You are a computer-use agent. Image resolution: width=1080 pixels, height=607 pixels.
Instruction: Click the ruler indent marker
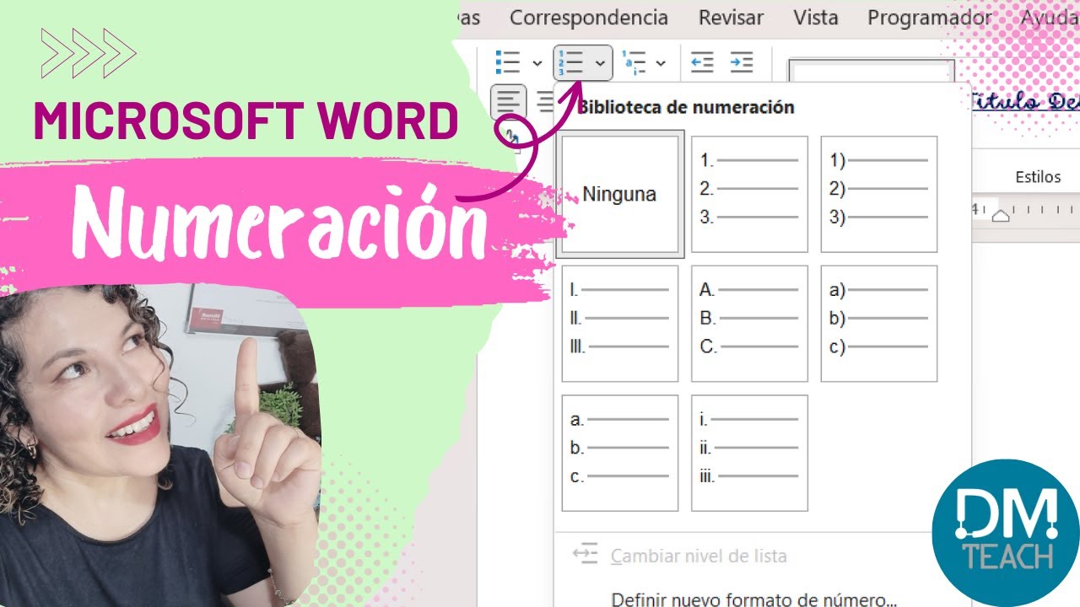click(x=1000, y=215)
